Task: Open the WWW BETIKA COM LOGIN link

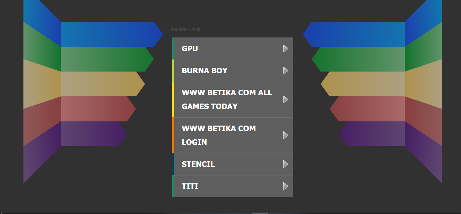Action: 232,135
